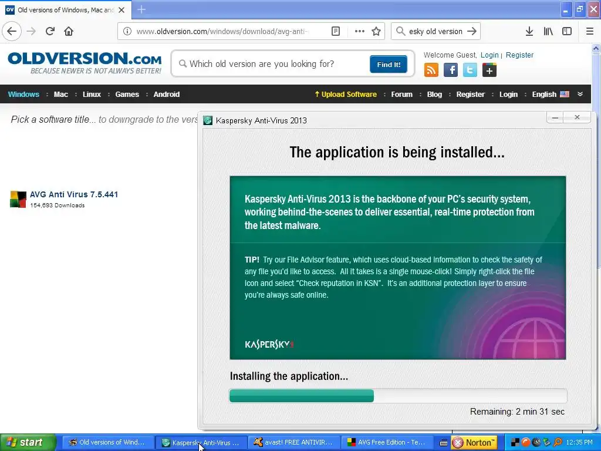Select the Linux navigation item
The image size is (601, 451).
[x=92, y=95]
